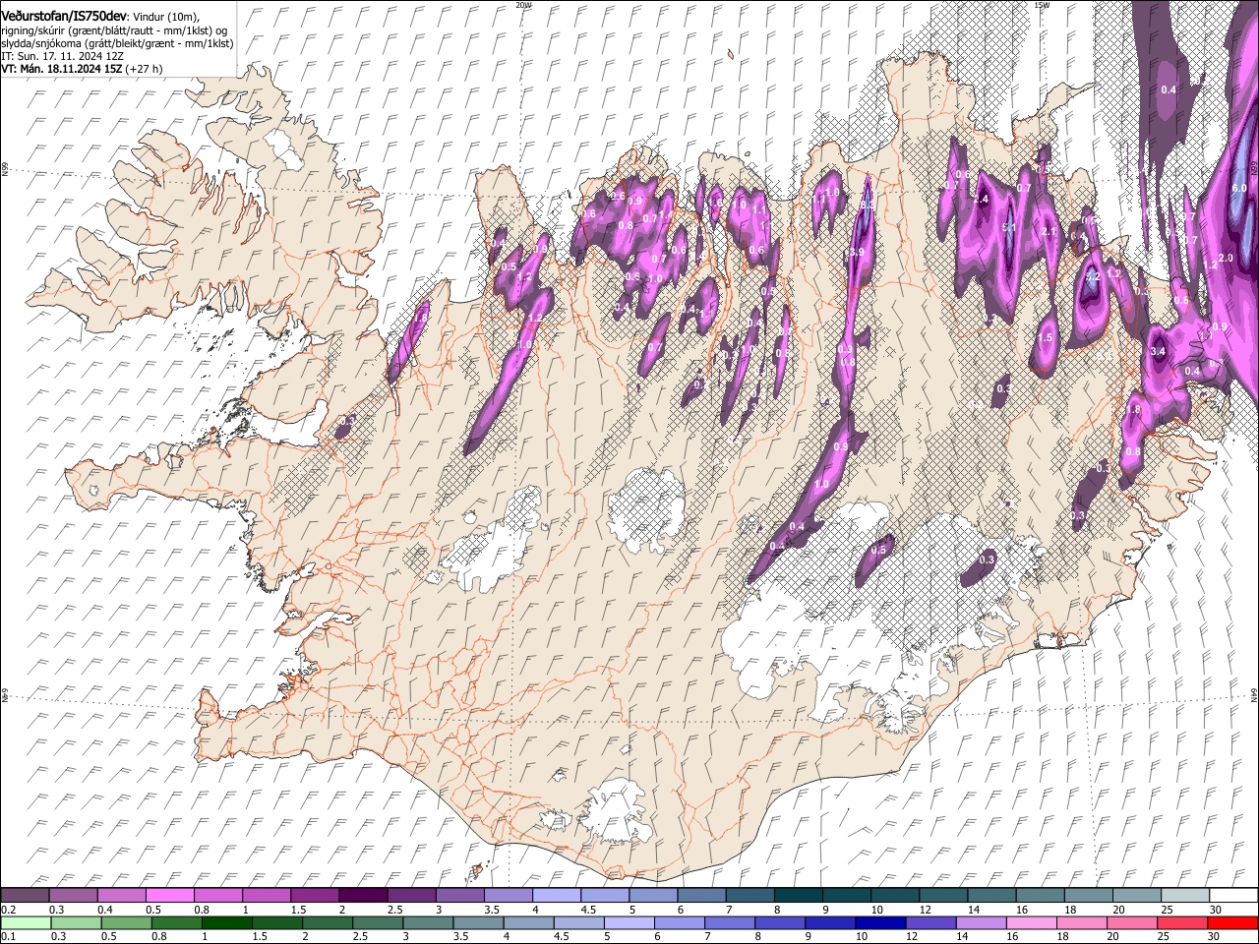Viewport: 1259px width, 944px height.
Task: Pick the bright red swatch ending the lower legend
Action: 1231,922
